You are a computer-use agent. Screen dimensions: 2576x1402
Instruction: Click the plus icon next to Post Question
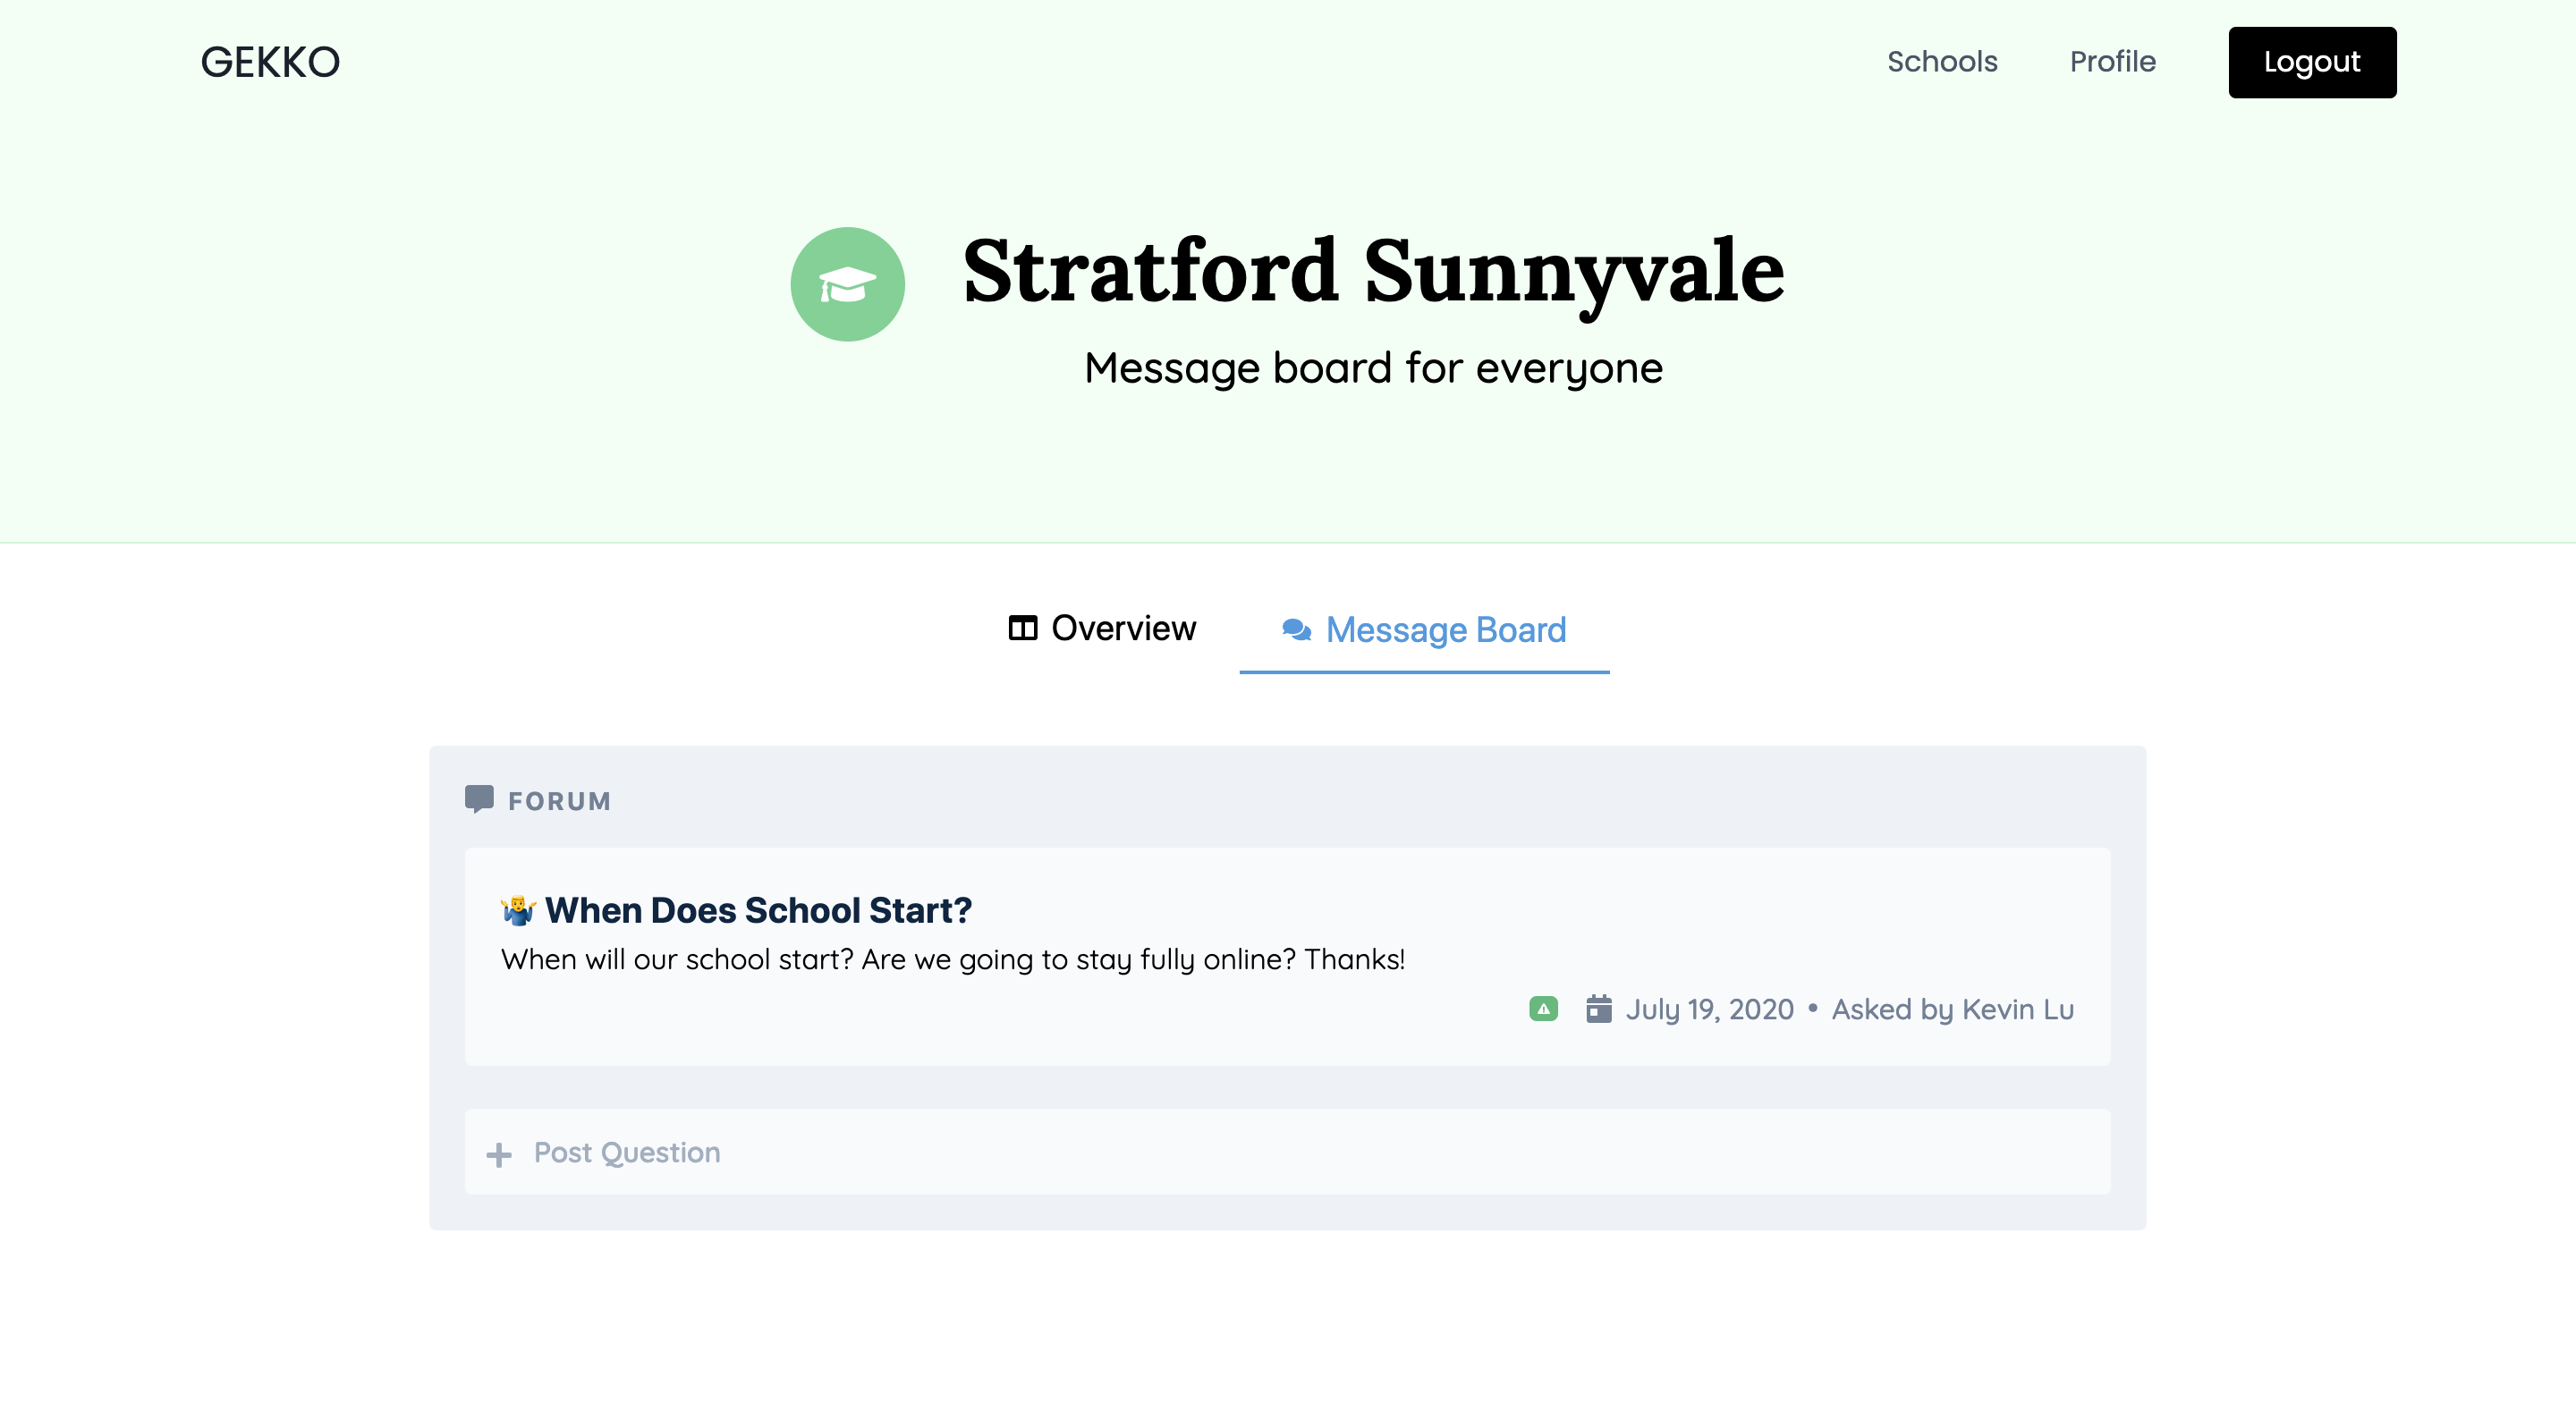click(498, 1154)
